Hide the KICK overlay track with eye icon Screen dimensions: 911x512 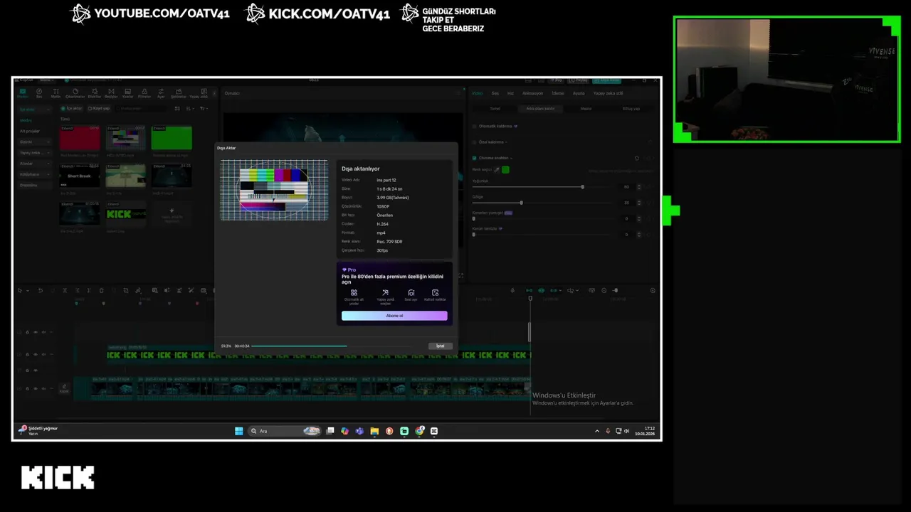coord(36,353)
